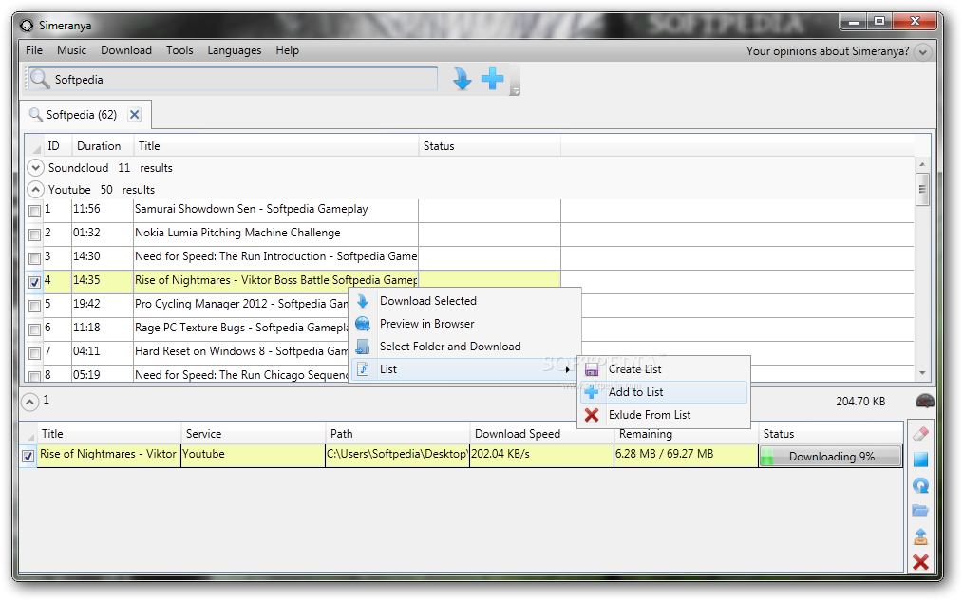Click the Download Selected arrow icon
Viewport: 963px width, 601px height.
[x=363, y=301]
